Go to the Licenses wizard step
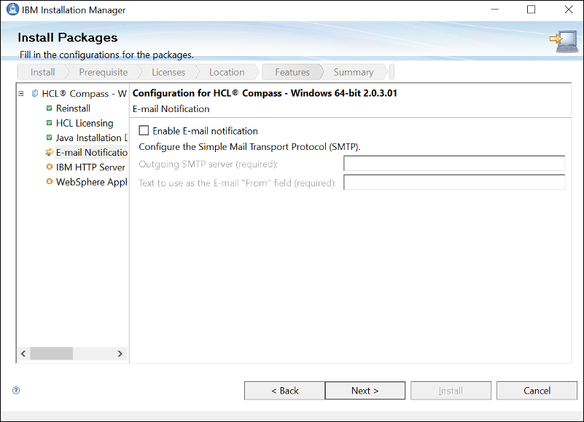Screen dimensions: 584x422 (168, 72)
